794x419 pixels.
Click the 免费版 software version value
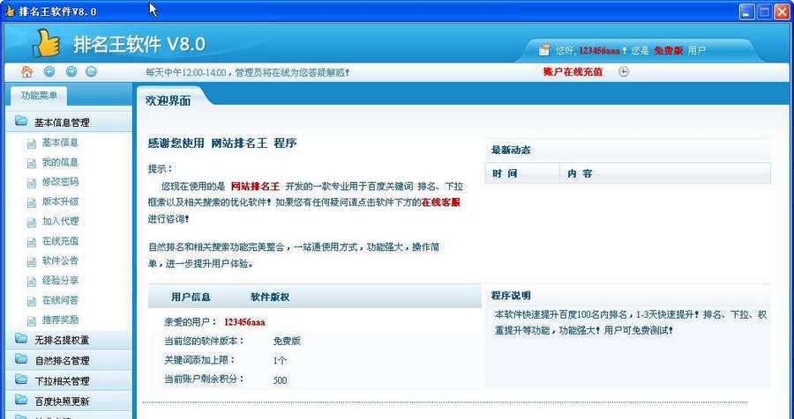click(x=287, y=342)
